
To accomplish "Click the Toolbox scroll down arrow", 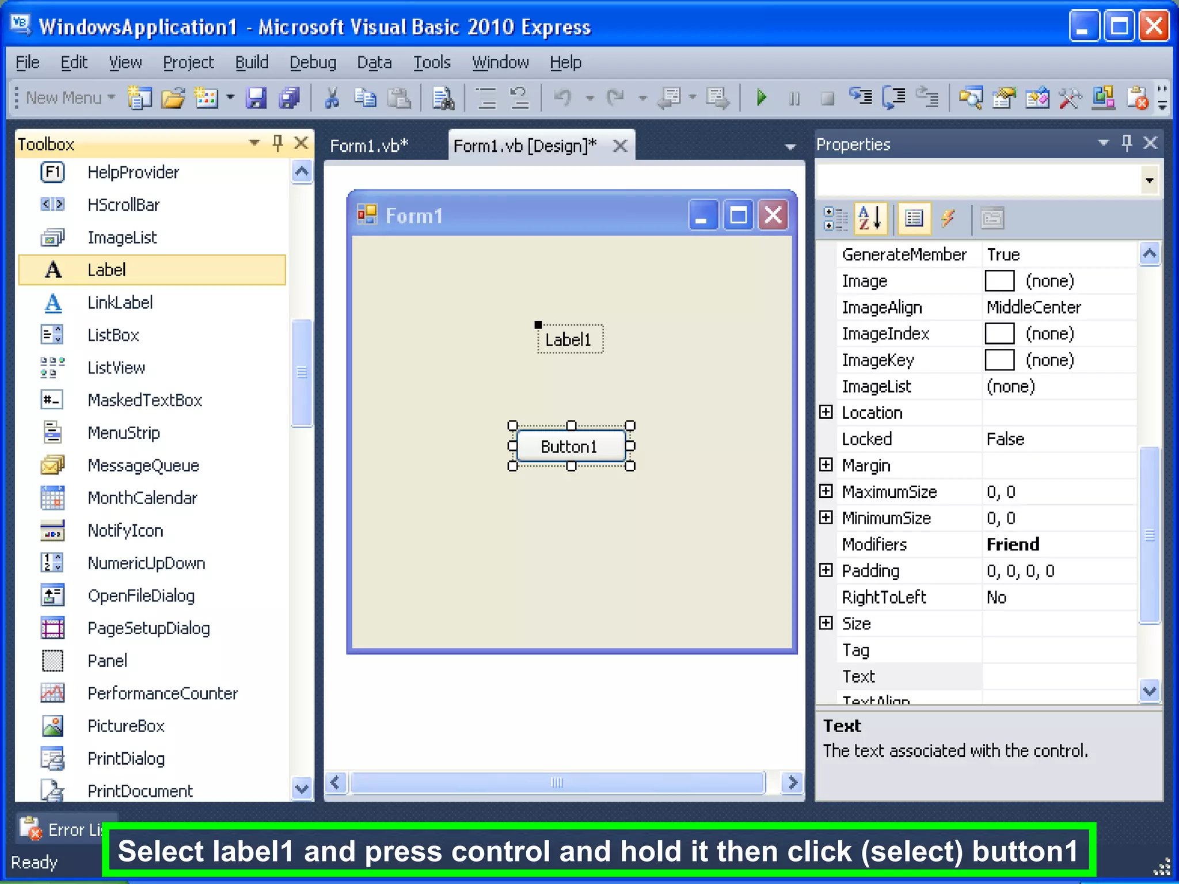I will (x=302, y=788).
